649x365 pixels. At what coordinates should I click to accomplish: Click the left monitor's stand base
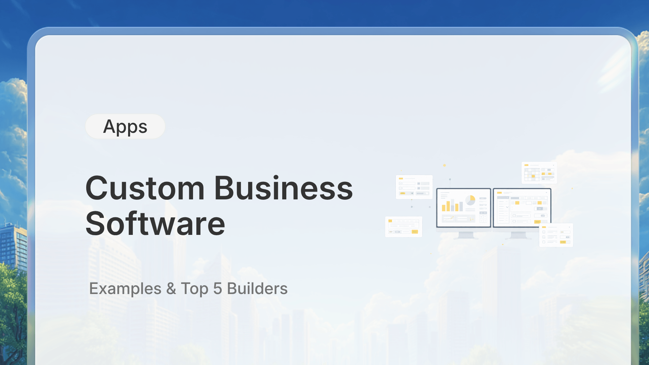point(466,238)
